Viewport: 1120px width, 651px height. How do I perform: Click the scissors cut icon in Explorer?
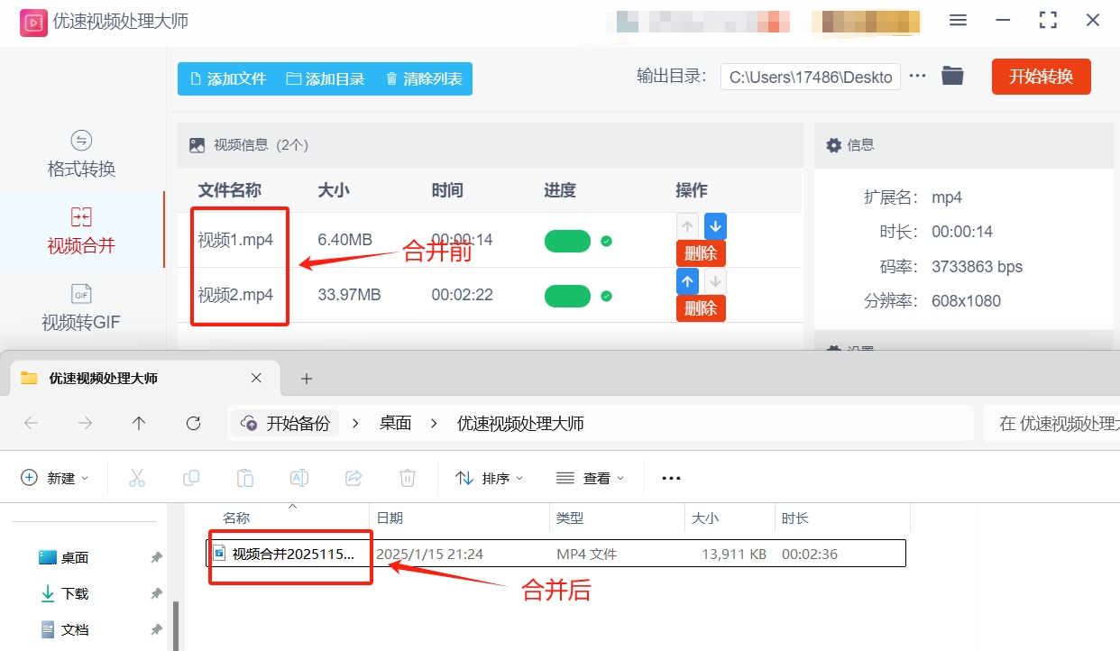(136, 477)
